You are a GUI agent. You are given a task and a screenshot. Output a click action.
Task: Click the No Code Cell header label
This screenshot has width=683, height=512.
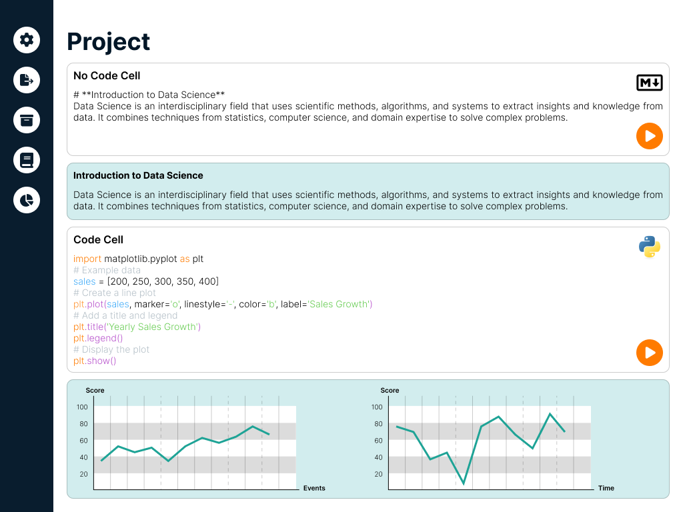pyautogui.click(x=107, y=75)
